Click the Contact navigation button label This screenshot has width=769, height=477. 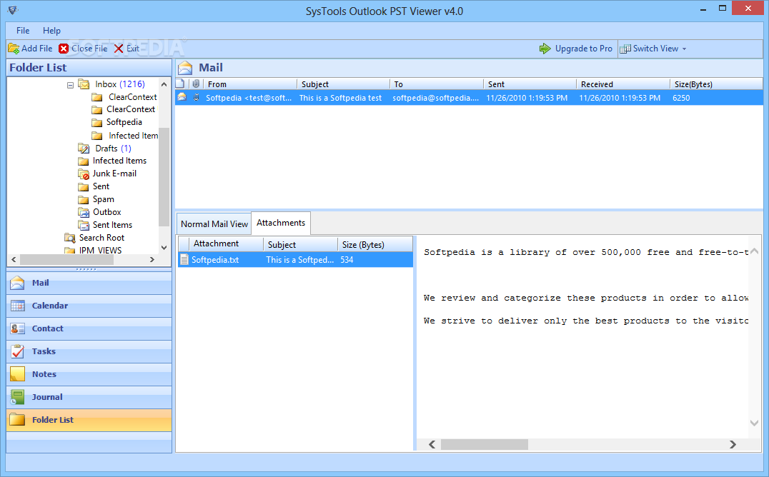[48, 328]
